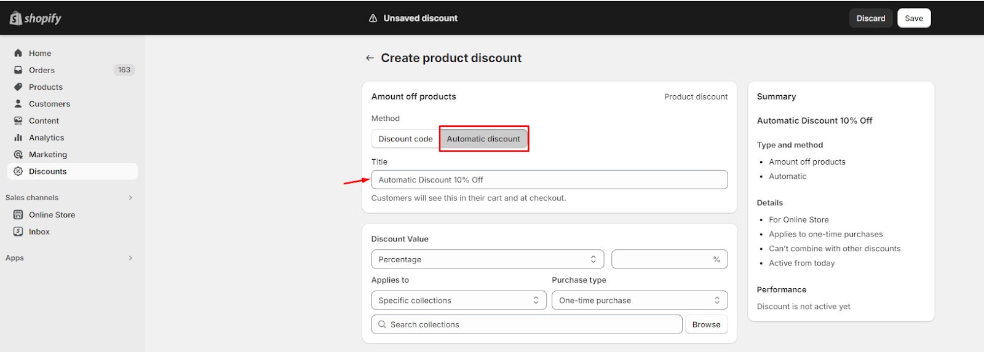Click the Online Store icon
Image resolution: width=984 pixels, height=352 pixels.
point(18,214)
